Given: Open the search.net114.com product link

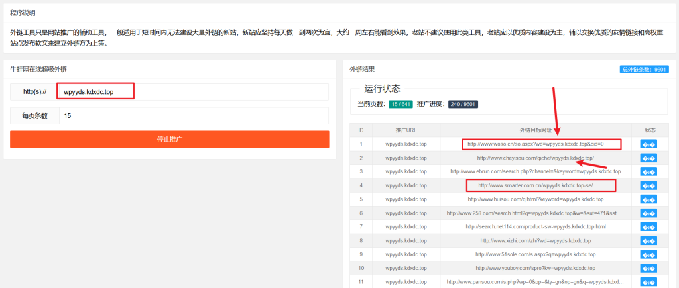Looking at the screenshot, I should coord(535,226).
